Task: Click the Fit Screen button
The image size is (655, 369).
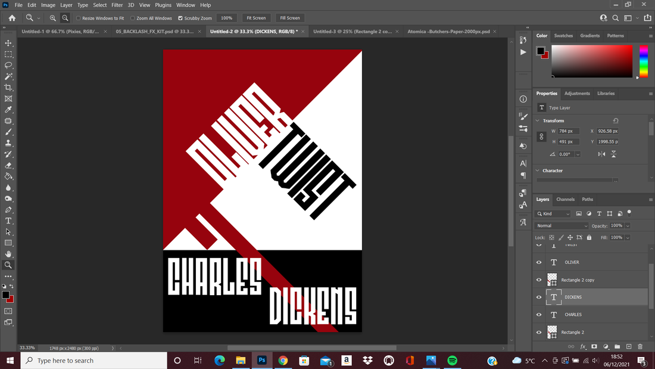Action: 256,18
